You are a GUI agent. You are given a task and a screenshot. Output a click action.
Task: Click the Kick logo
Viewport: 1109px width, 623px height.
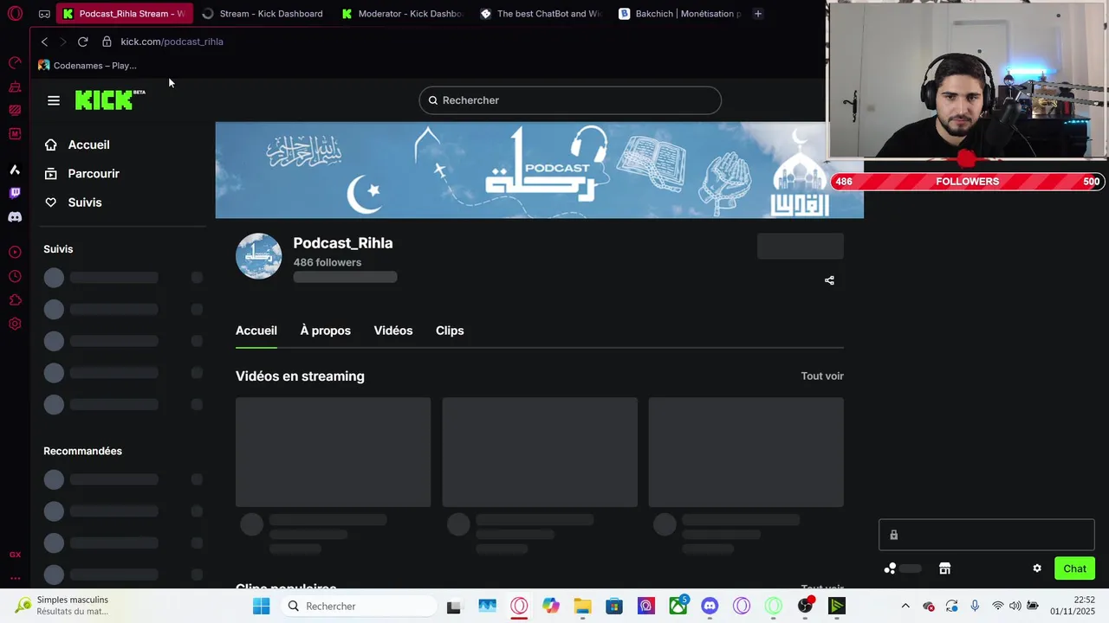coord(109,100)
